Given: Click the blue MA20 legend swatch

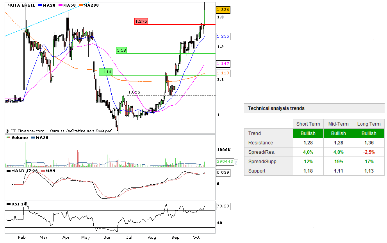Looking at the screenshot, I should pyautogui.click(x=40, y=5).
